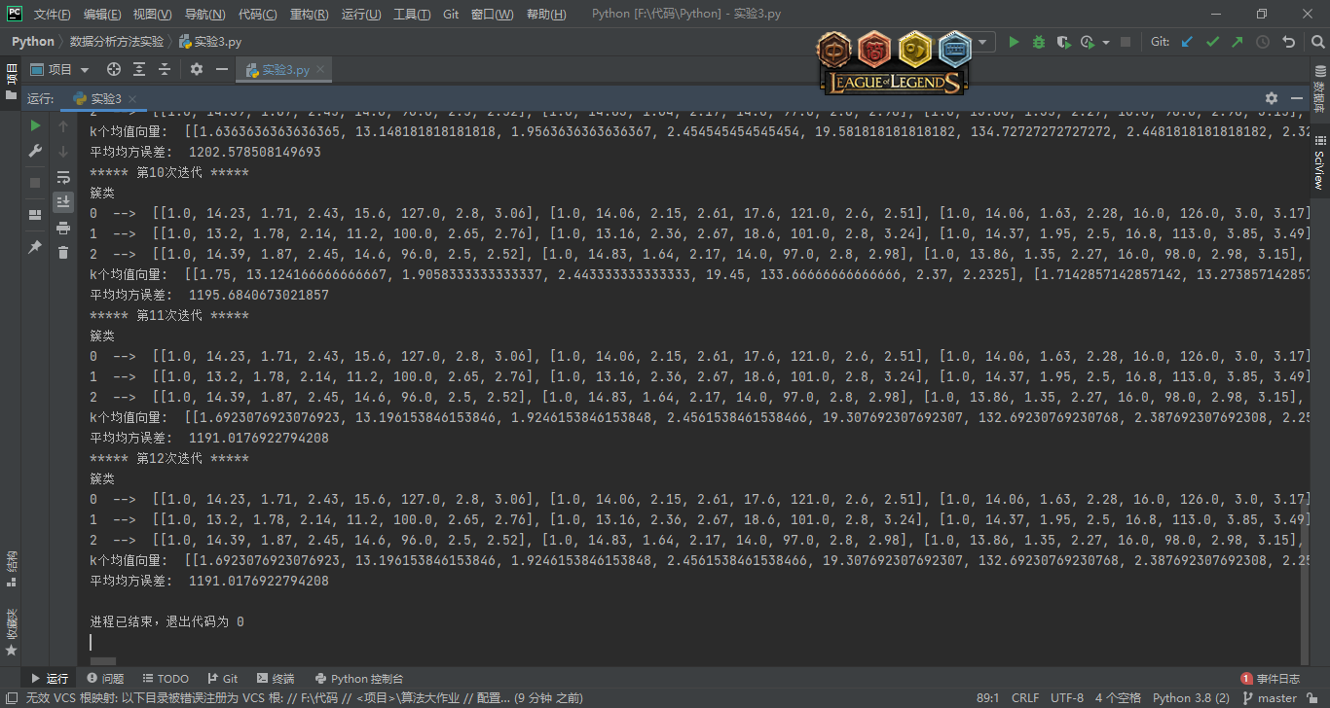This screenshot has width=1330, height=708.
Task: Click the Git commit checkmark icon
Action: 1212,42
